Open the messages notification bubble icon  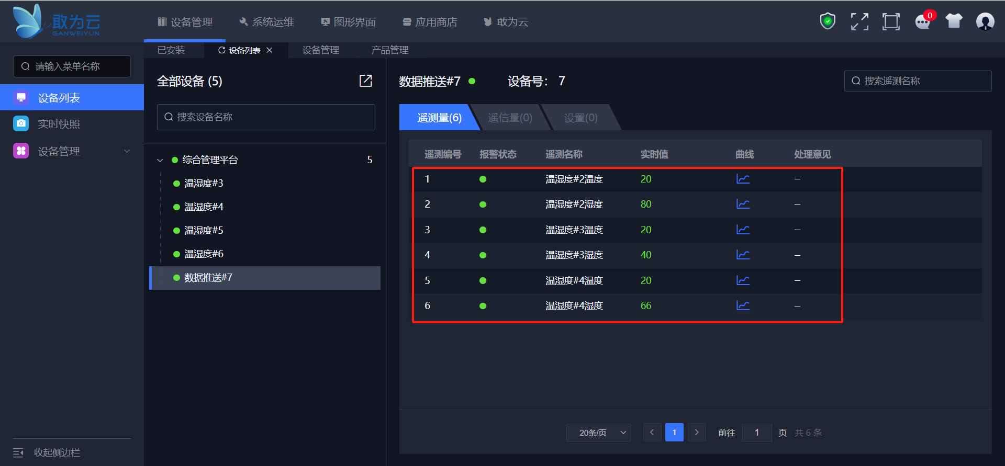pyautogui.click(x=923, y=21)
